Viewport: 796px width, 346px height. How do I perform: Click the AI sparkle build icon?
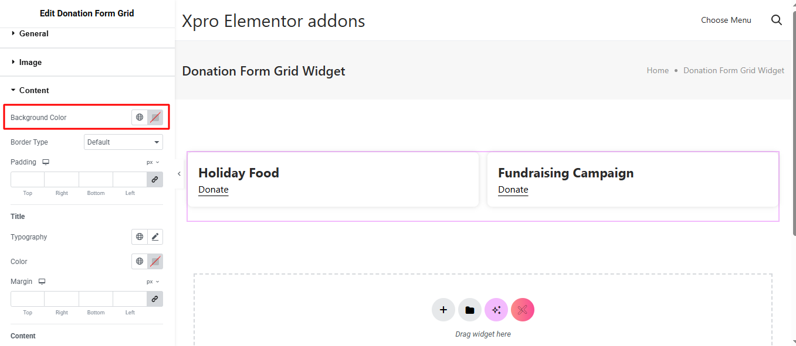pyautogui.click(x=496, y=310)
